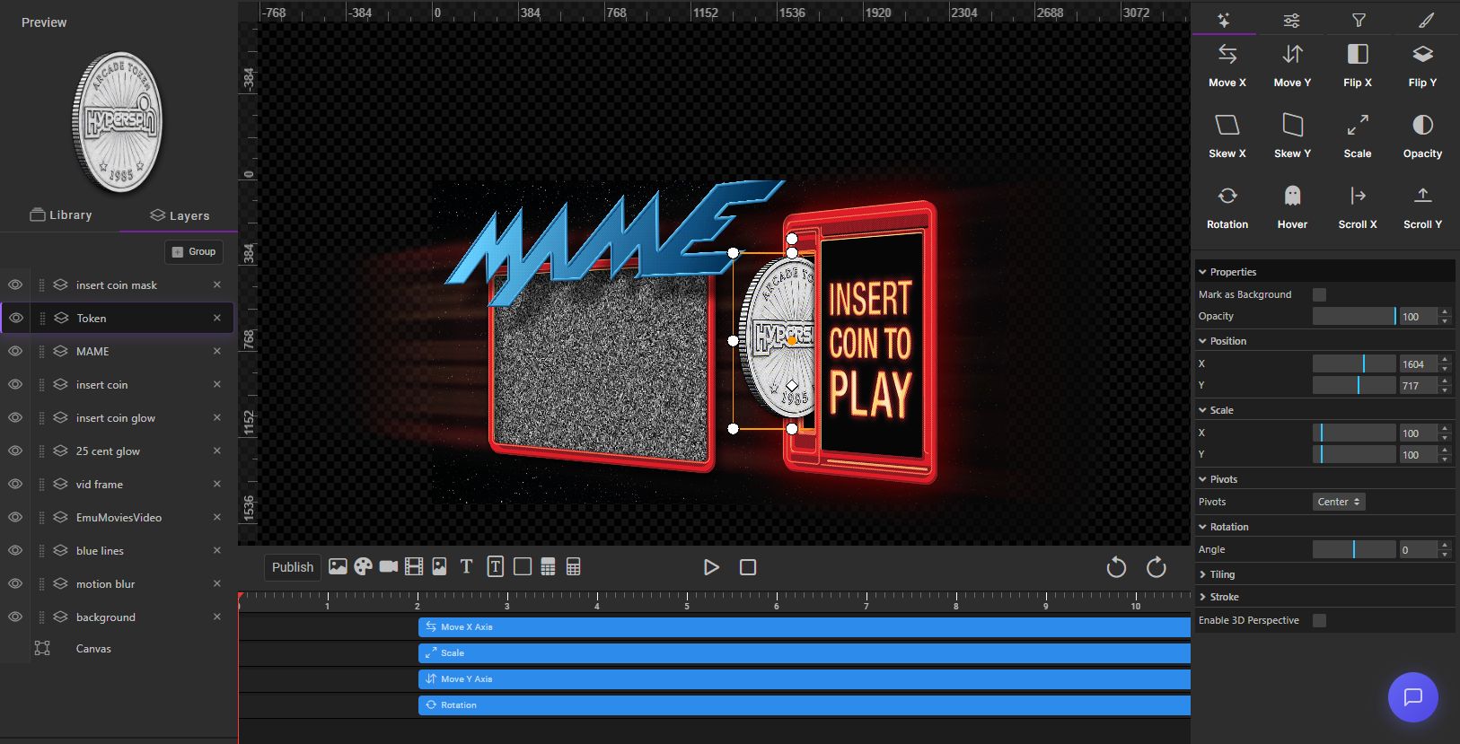Viewport: 1460px width, 744px height.
Task: Add a Move X animation
Action: pyautogui.click(x=1227, y=66)
